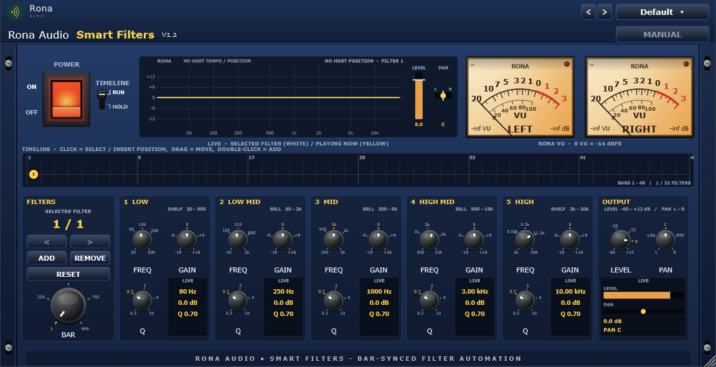Click the BAR knob
The height and width of the screenshot is (367, 716).
68,306
